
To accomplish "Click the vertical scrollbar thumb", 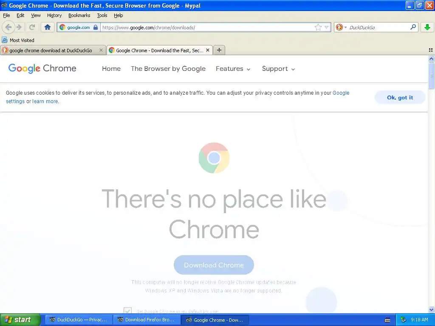I will click(431, 76).
